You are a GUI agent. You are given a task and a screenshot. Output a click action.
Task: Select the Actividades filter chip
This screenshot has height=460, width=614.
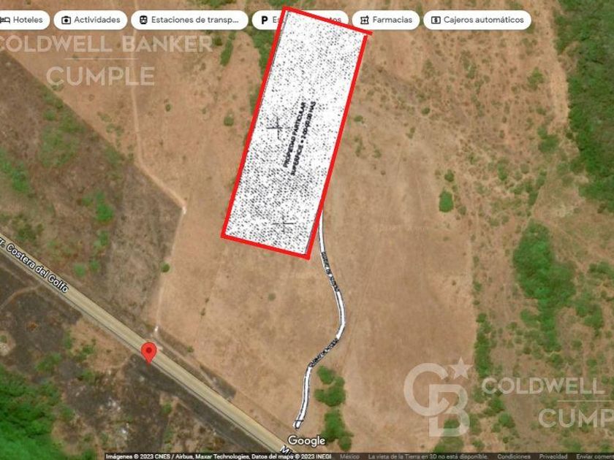91,20
